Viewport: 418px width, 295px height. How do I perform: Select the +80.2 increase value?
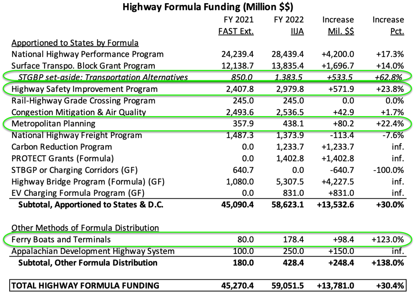(343, 124)
